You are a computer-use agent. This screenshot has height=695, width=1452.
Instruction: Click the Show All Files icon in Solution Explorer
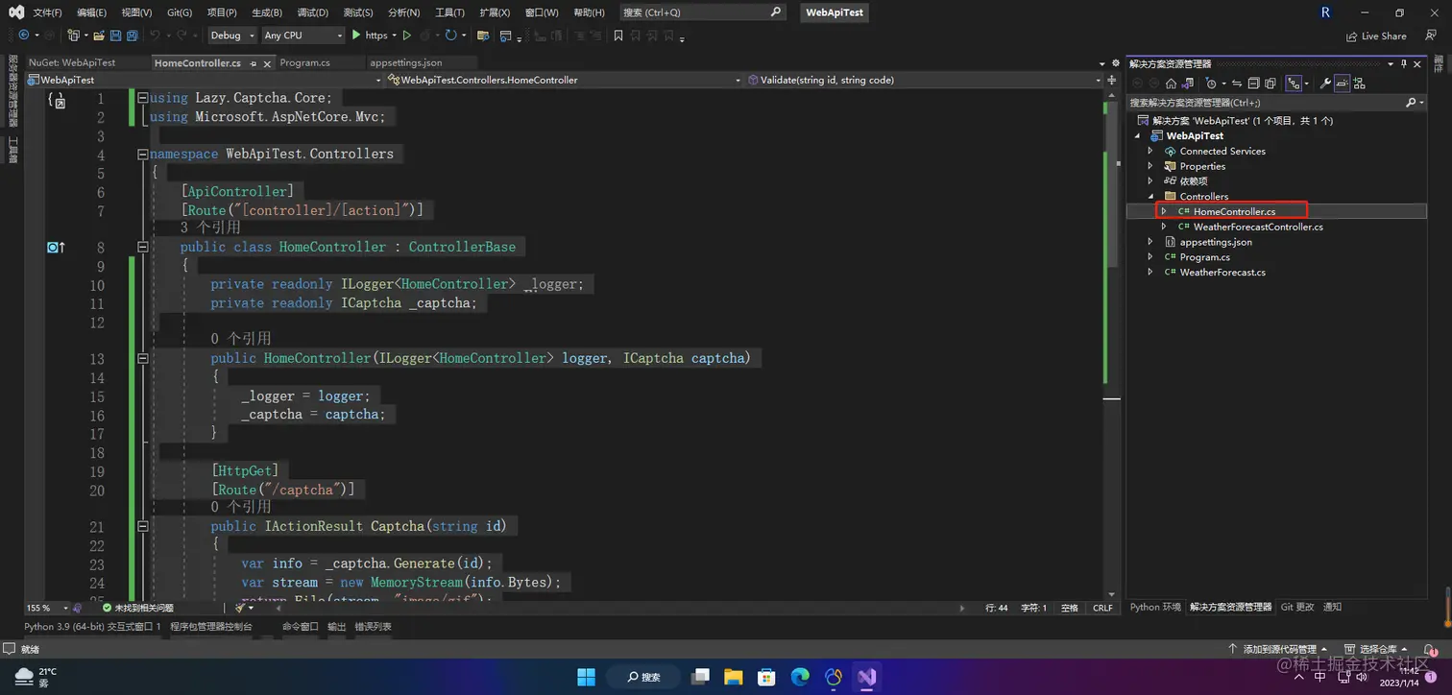click(x=1270, y=84)
